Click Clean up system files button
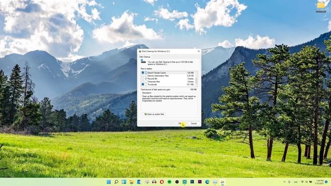331x186 pixels. (154, 114)
